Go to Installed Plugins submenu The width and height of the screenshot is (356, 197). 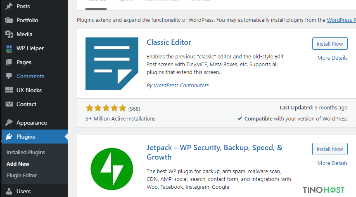(26, 153)
